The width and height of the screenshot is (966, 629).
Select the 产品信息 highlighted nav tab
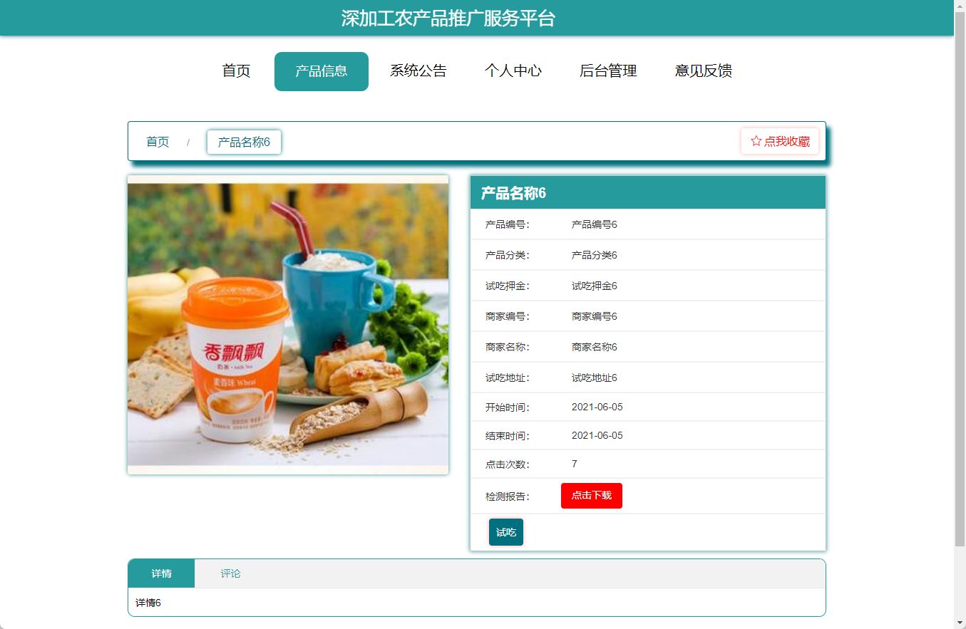pyautogui.click(x=321, y=71)
